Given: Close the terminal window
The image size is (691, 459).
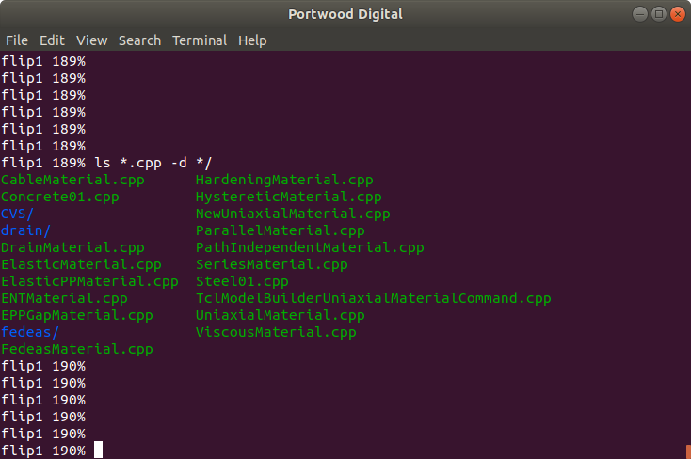Looking at the screenshot, I should [678, 14].
